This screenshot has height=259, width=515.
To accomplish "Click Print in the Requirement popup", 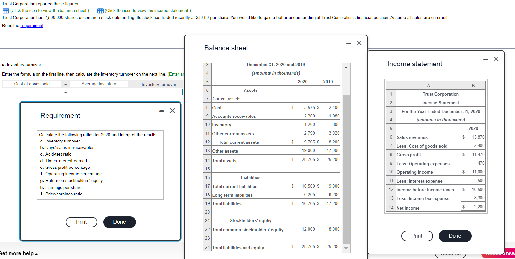I will click(x=82, y=222).
